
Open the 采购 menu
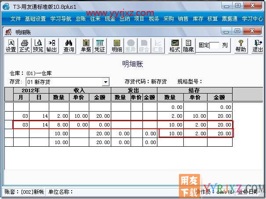168,18
